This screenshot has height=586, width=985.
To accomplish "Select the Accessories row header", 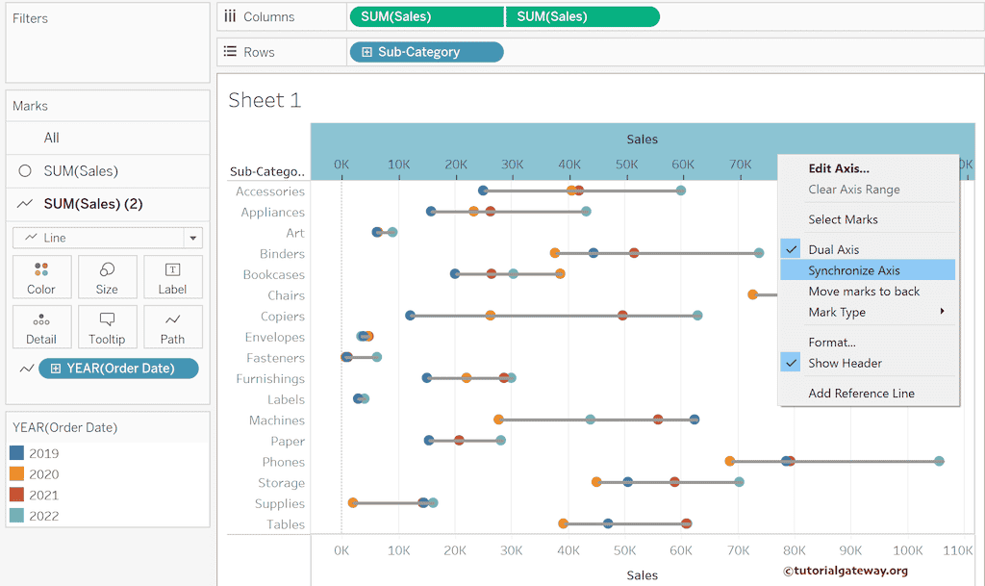I will tap(269, 191).
